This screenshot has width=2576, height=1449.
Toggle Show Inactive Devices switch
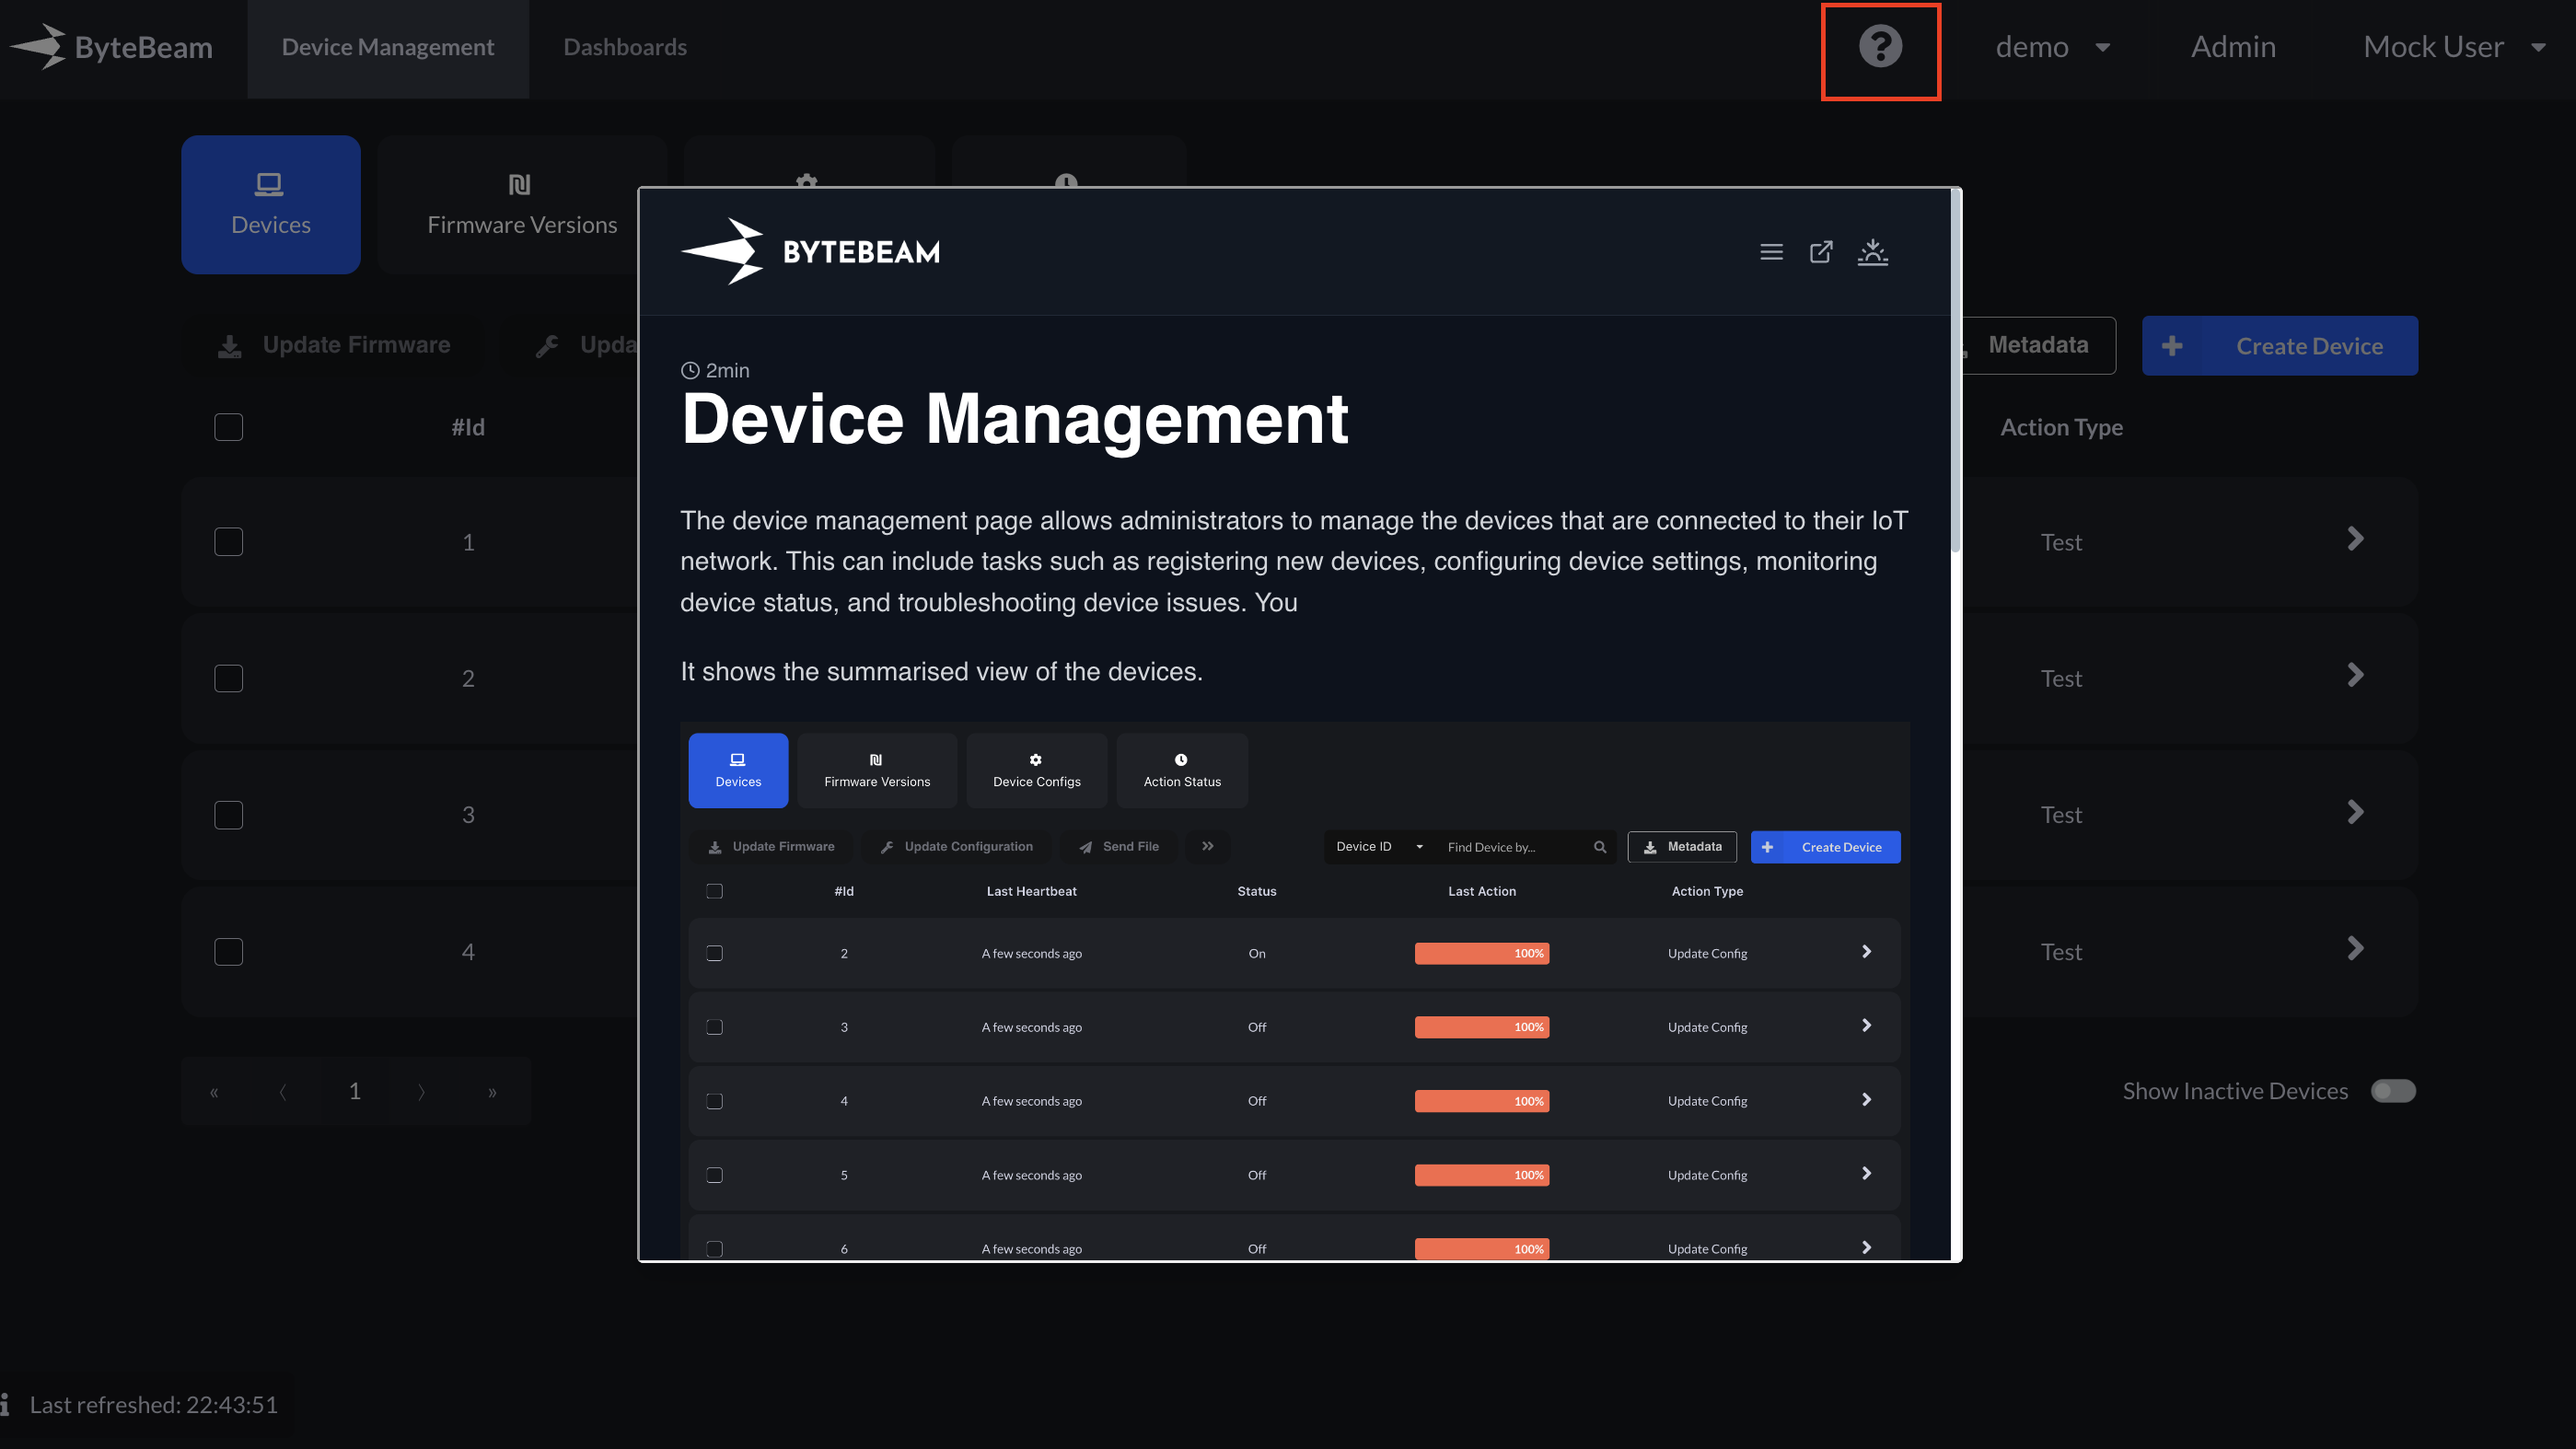tap(2393, 1091)
